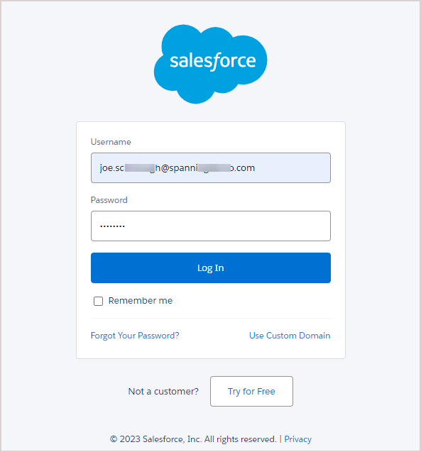Place cursor at joe.sc in username text

tap(112, 167)
